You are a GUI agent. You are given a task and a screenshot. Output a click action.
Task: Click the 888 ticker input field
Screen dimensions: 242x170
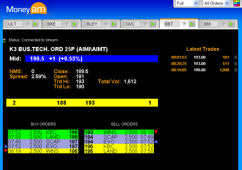click(x=211, y=24)
